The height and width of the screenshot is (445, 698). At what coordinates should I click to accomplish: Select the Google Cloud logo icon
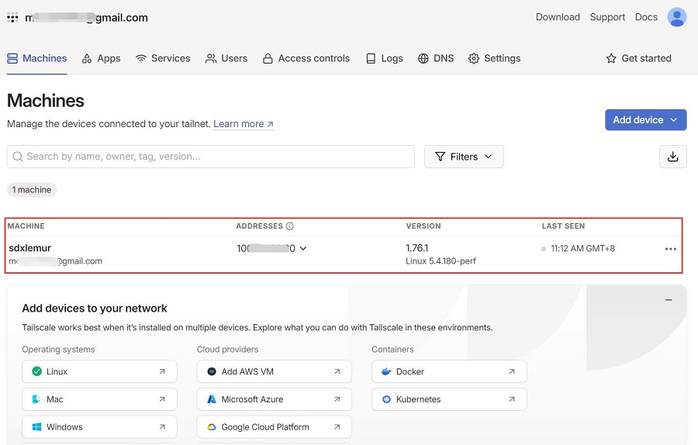(212, 426)
